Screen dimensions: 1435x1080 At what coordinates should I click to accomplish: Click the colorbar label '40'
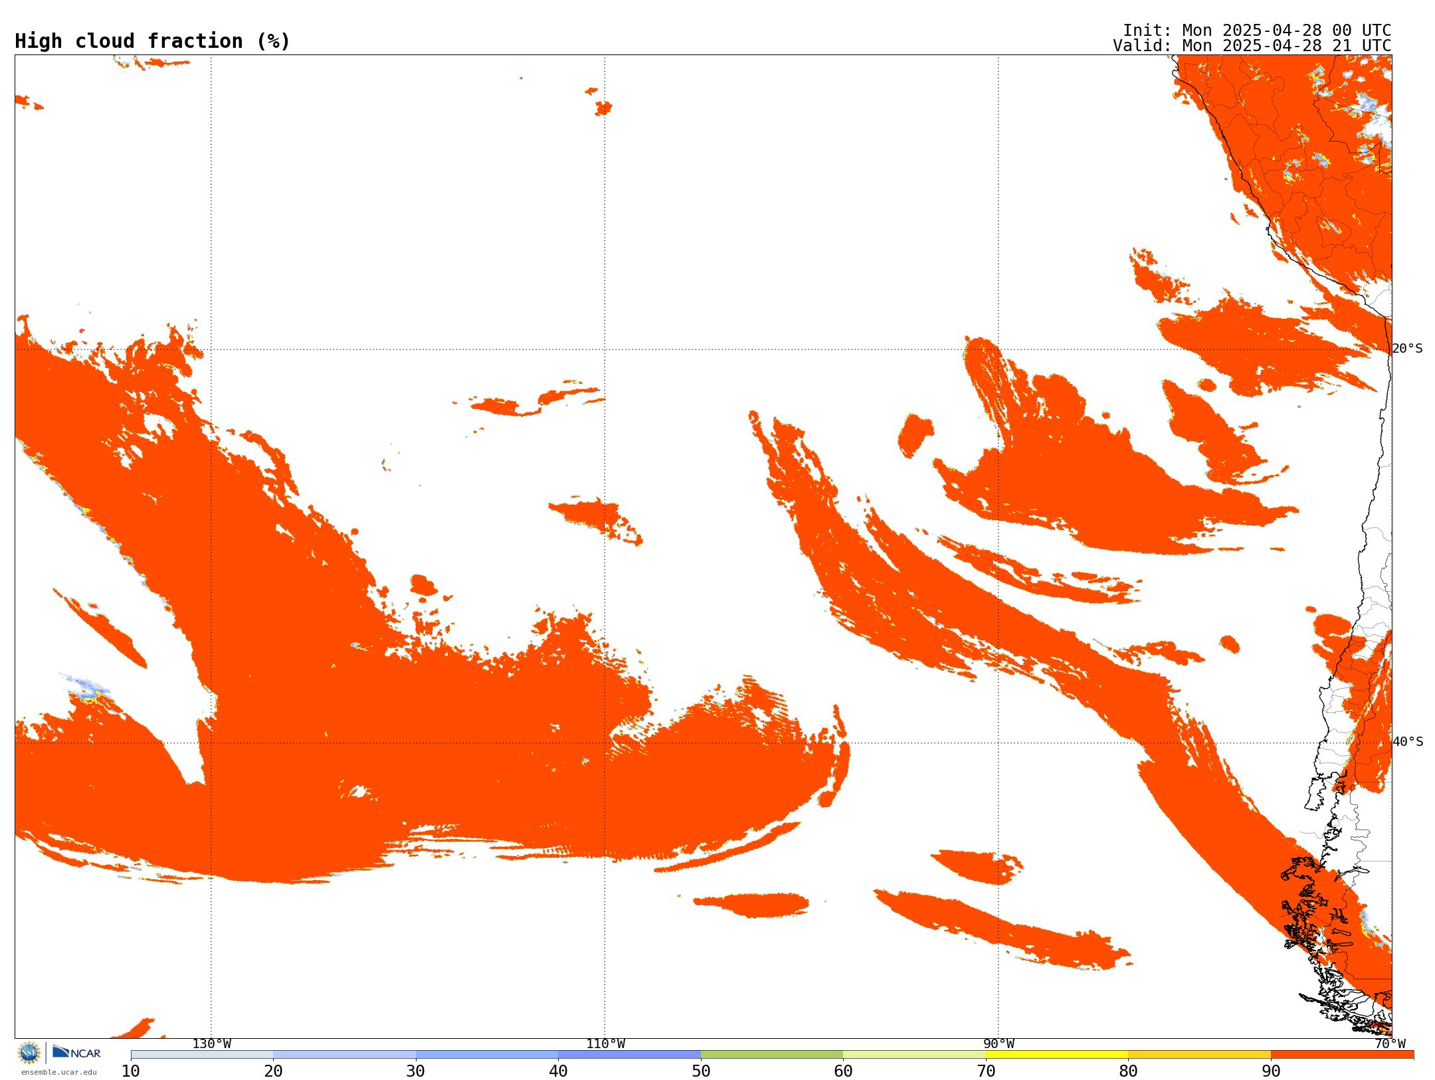click(x=558, y=1071)
